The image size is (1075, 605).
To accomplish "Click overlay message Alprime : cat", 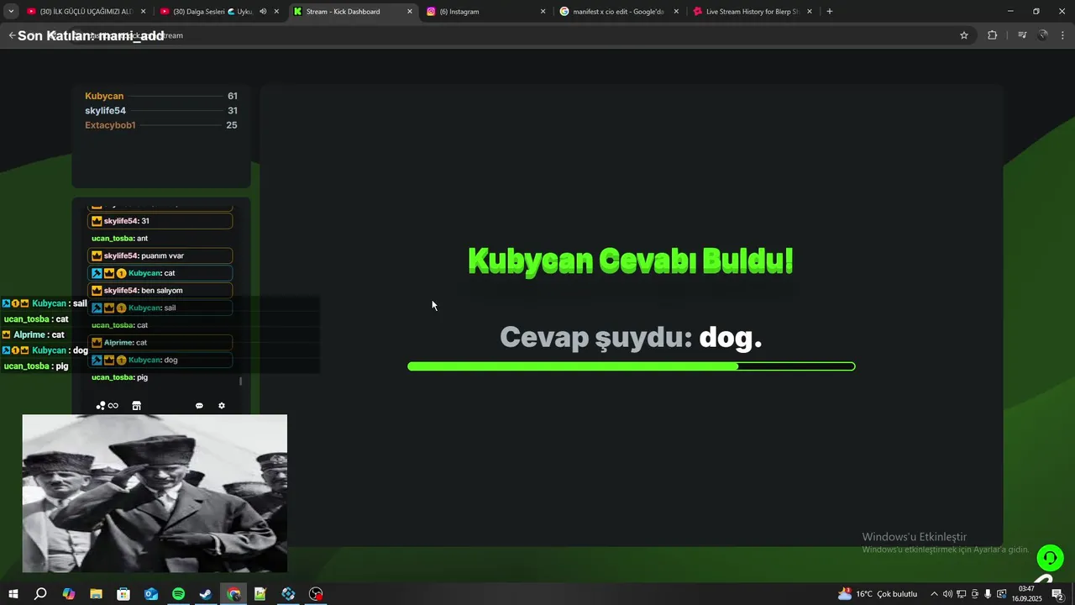I will pos(34,334).
